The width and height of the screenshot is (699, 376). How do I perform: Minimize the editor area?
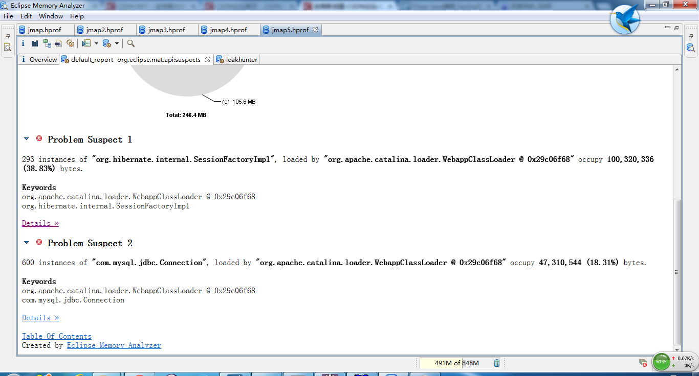tap(668, 28)
